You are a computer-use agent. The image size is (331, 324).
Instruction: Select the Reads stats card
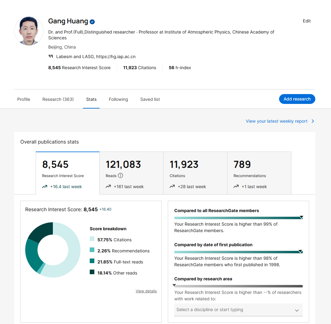[131, 173]
